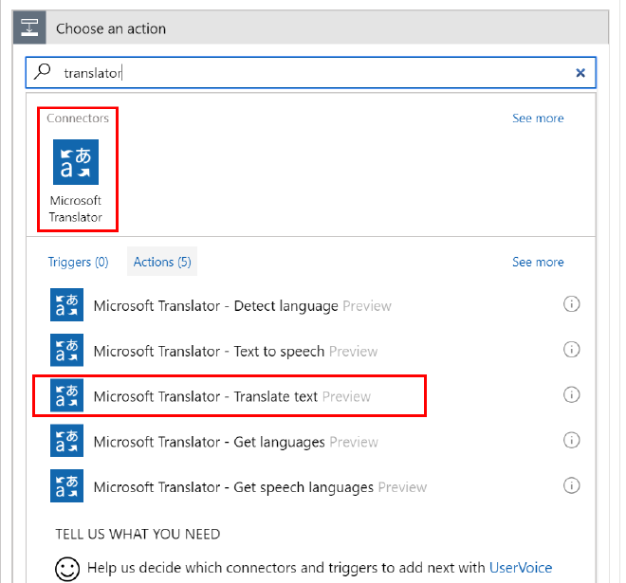Open See more link for Actions
The height and width of the screenshot is (583, 626).
(538, 262)
